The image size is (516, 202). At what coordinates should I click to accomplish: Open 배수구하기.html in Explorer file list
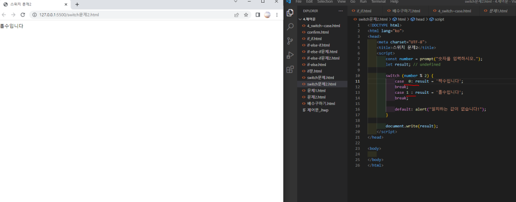323,103
